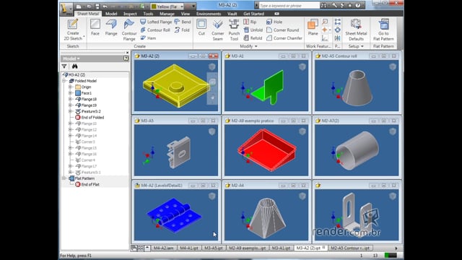
Task: Switch to the Manage tab
Action: coord(167,14)
